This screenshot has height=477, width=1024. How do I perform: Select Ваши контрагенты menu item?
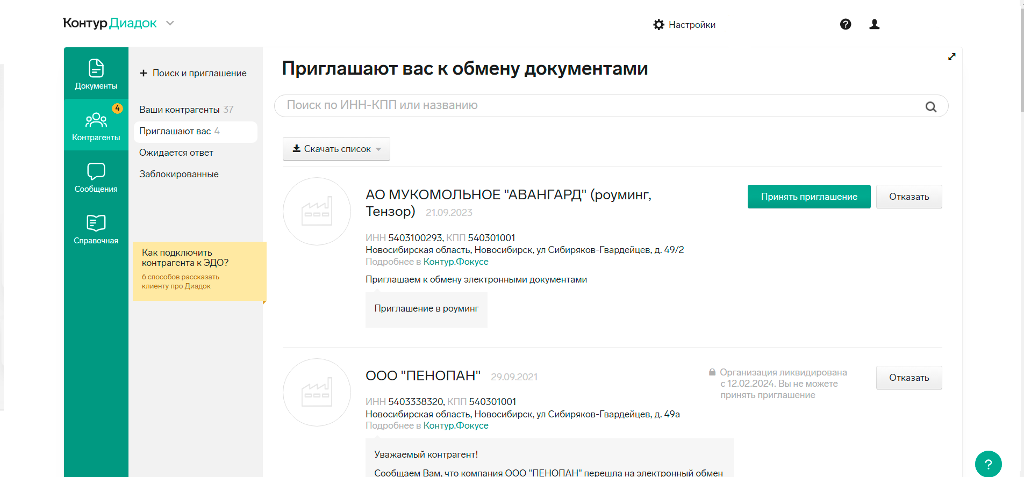[x=180, y=110]
